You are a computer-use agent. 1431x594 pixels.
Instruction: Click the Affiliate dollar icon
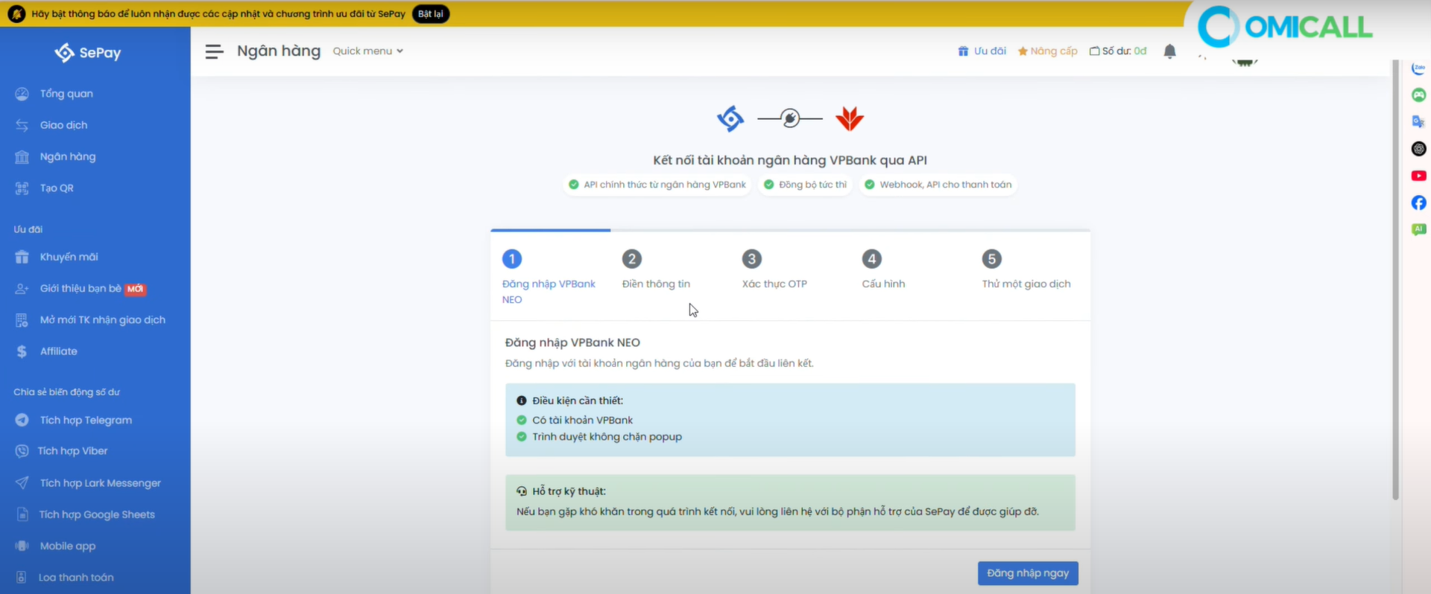tap(22, 351)
